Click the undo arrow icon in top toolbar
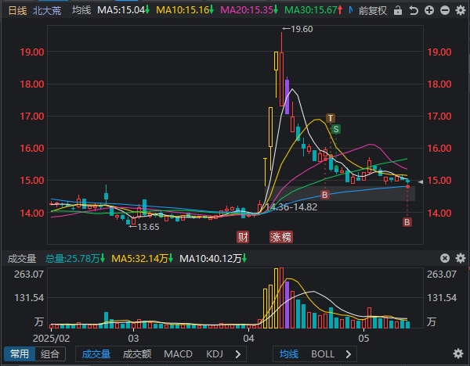 pos(412,11)
